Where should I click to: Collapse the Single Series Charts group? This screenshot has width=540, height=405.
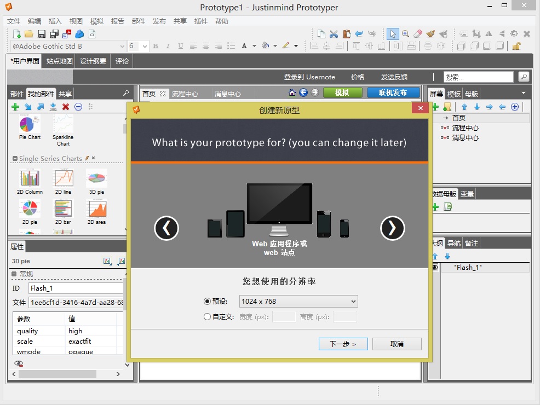[x=15, y=159]
